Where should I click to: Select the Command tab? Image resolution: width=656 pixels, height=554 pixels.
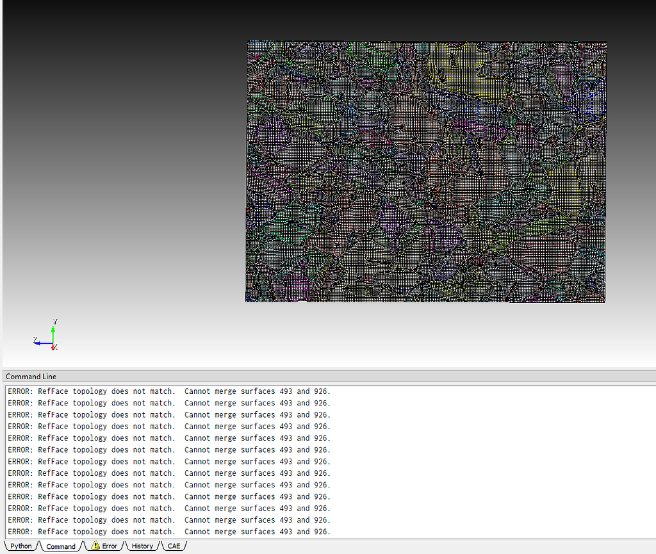(61, 546)
